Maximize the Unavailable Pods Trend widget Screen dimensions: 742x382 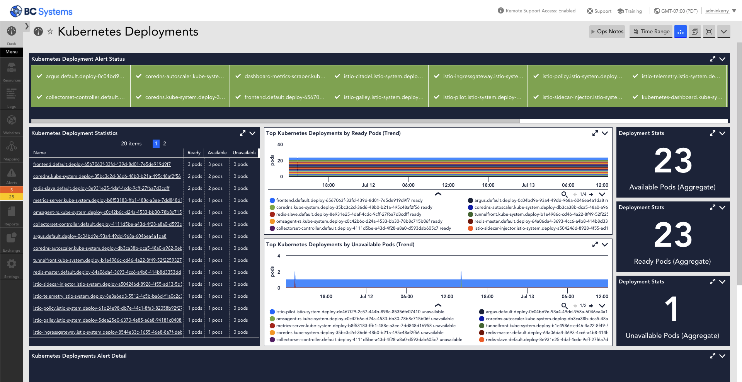[595, 244]
